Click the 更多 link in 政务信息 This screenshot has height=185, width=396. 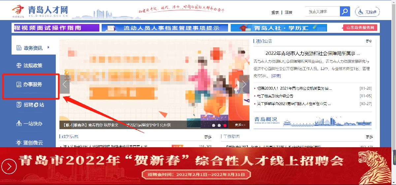tap(208, 136)
